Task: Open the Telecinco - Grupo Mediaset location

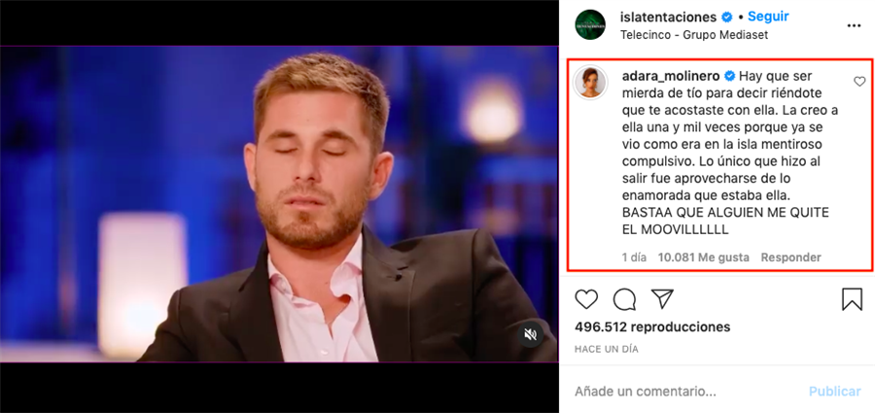Action: (x=694, y=35)
